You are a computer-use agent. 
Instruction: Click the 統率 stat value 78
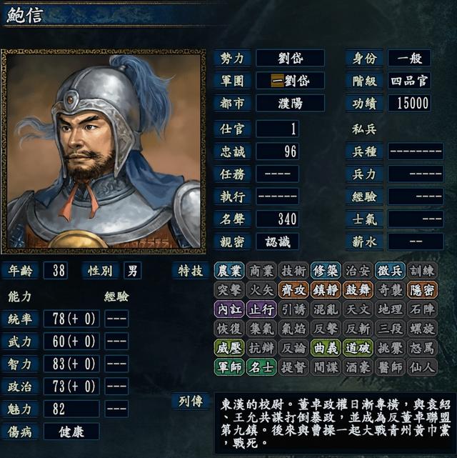[x=71, y=319]
